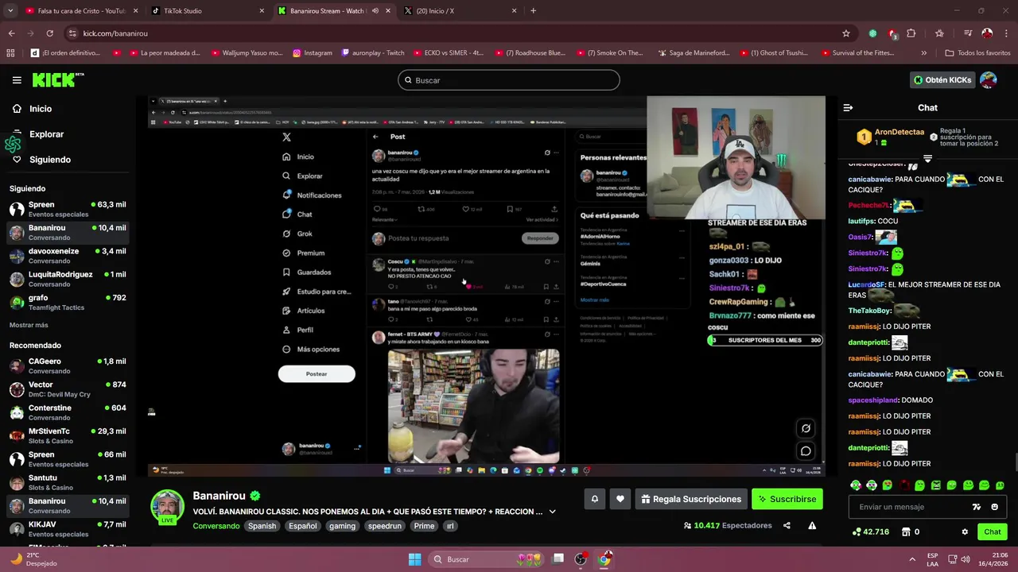The width and height of the screenshot is (1018, 572).
Task: Open davooxeneize channel in sidebar
Action: pos(68,256)
